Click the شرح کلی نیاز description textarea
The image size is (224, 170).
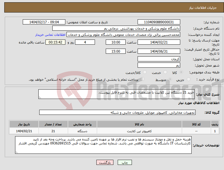click(117, 94)
